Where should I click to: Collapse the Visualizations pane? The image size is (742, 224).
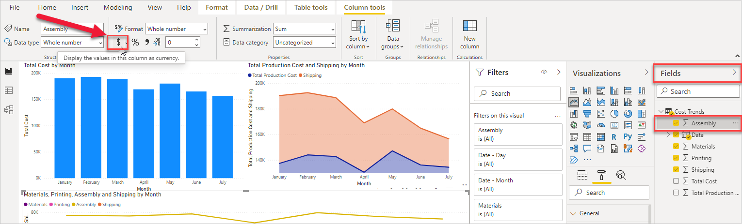[x=645, y=72]
